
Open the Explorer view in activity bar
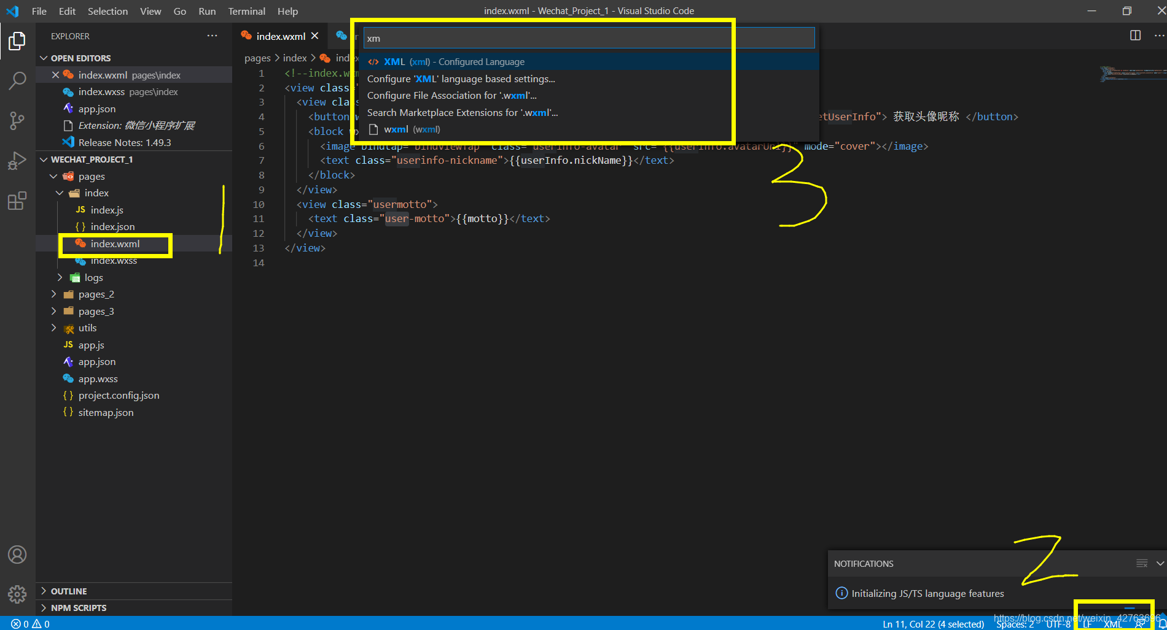[x=17, y=41]
